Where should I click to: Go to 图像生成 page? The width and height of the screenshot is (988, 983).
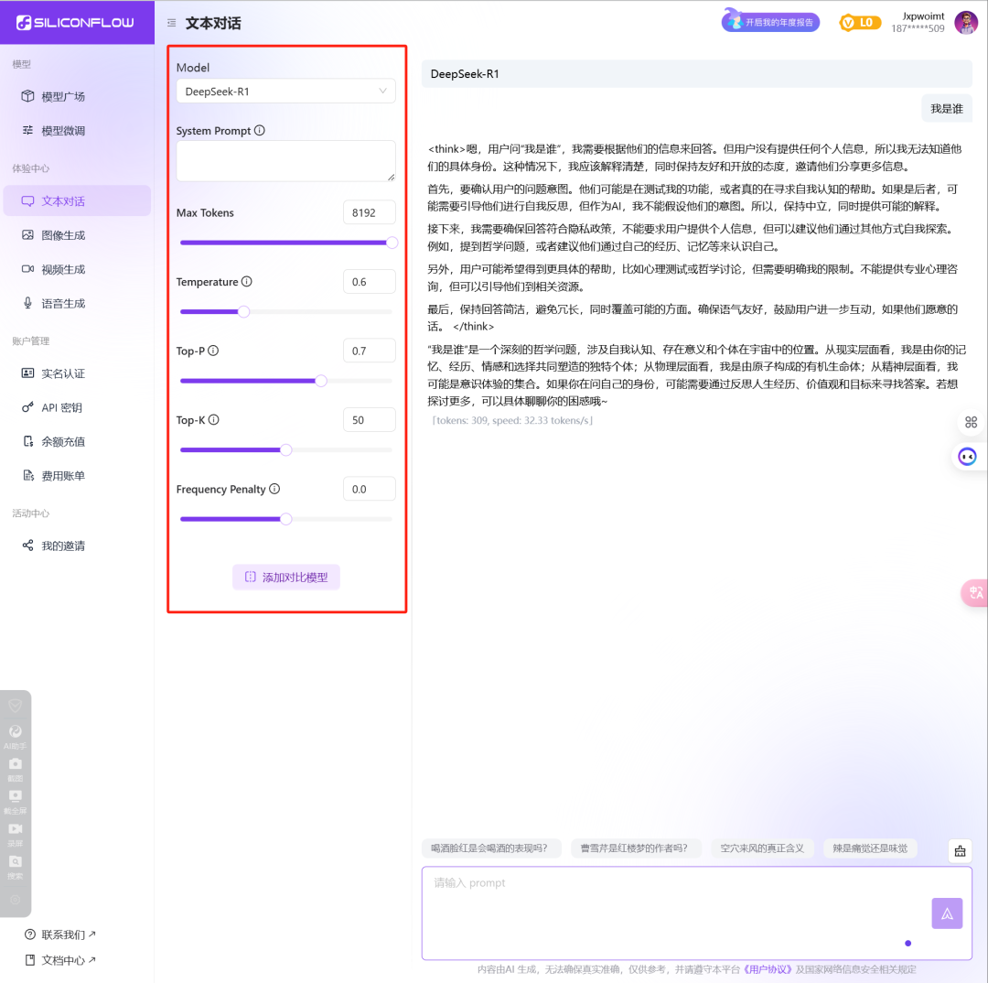tap(77, 235)
